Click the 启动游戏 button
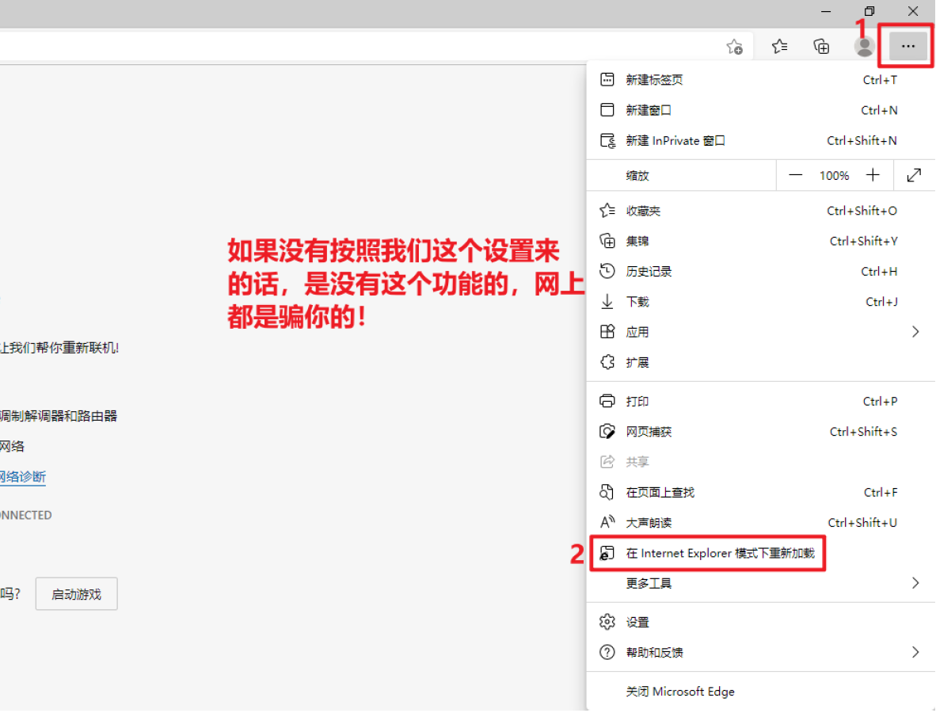The width and height of the screenshot is (936, 713). coord(76,593)
